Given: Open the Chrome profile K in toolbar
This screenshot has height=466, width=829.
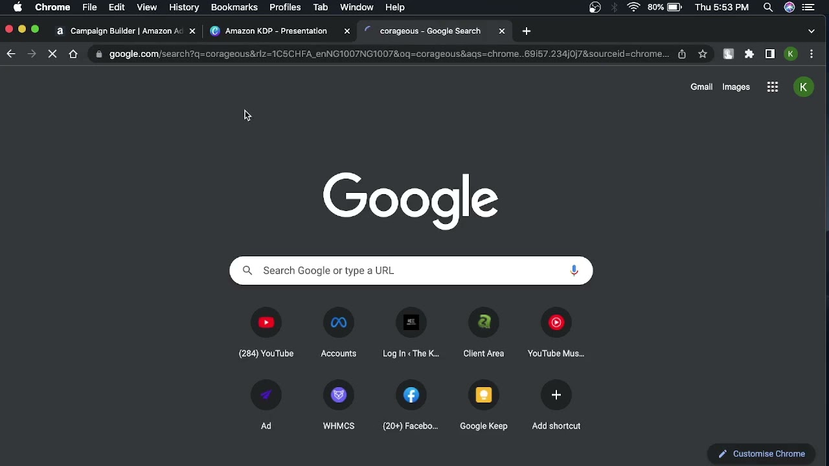Looking at the screenshot, I should tap(791, 54).
